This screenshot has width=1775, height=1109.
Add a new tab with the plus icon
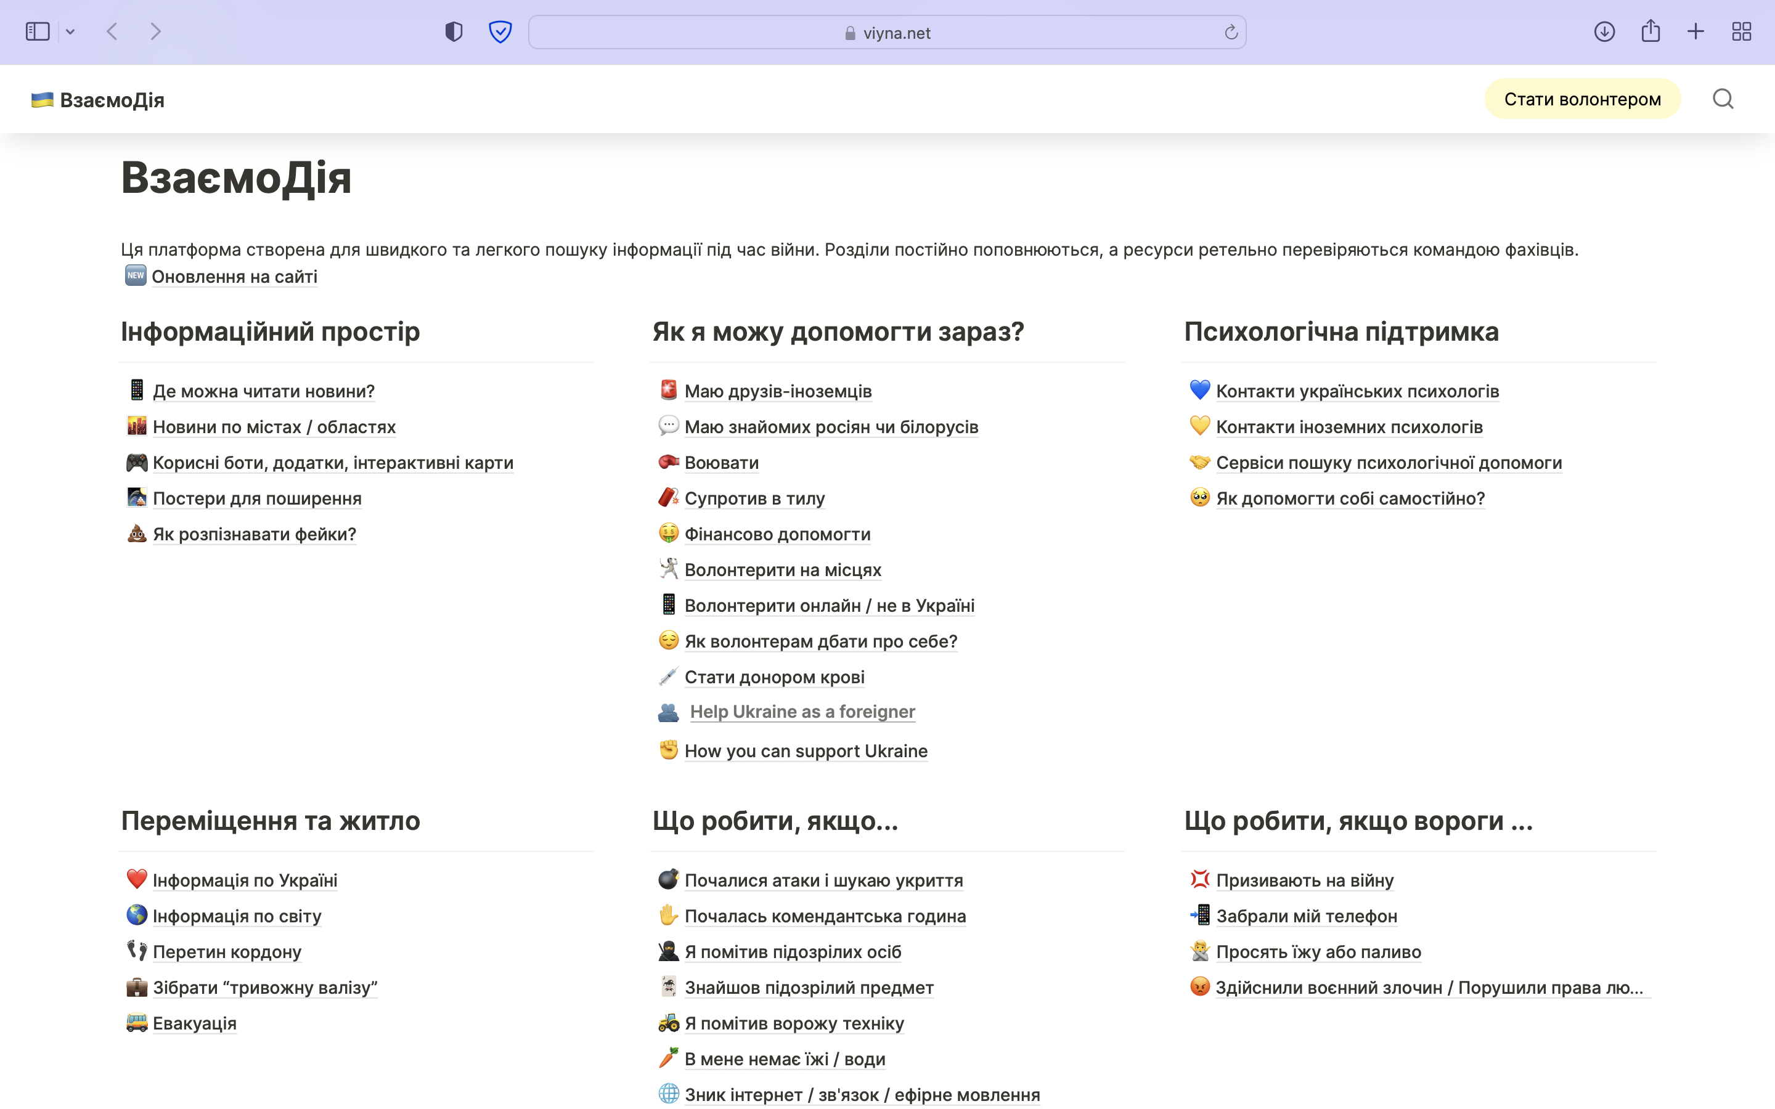[1695, 31]
